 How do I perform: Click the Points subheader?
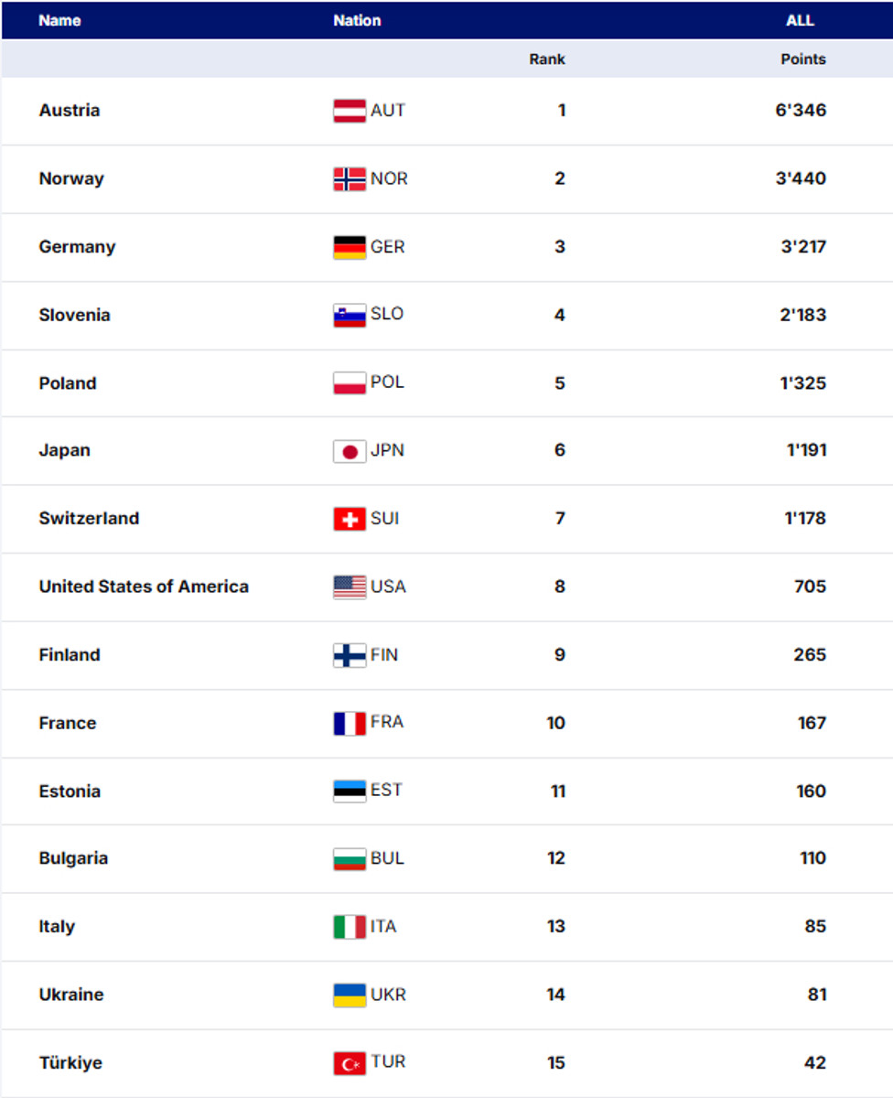[x=802, y=59]
